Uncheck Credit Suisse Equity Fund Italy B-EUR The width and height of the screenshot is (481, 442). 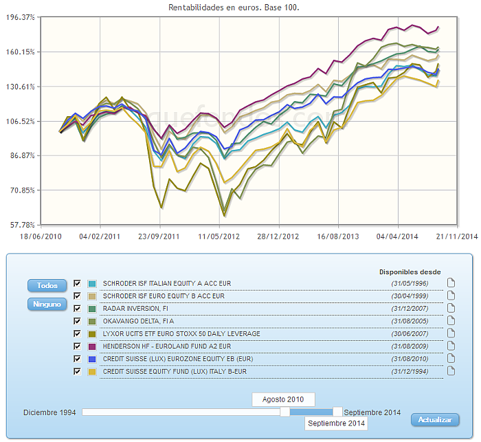[x=77, y=371]
